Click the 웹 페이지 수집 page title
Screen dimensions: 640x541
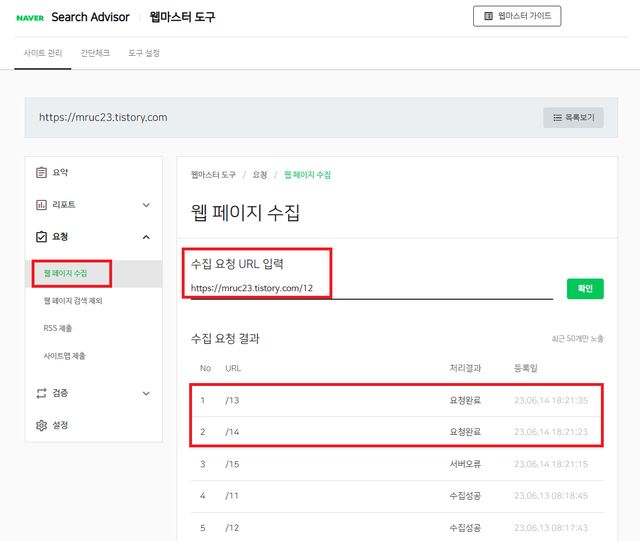click(246, 213)
